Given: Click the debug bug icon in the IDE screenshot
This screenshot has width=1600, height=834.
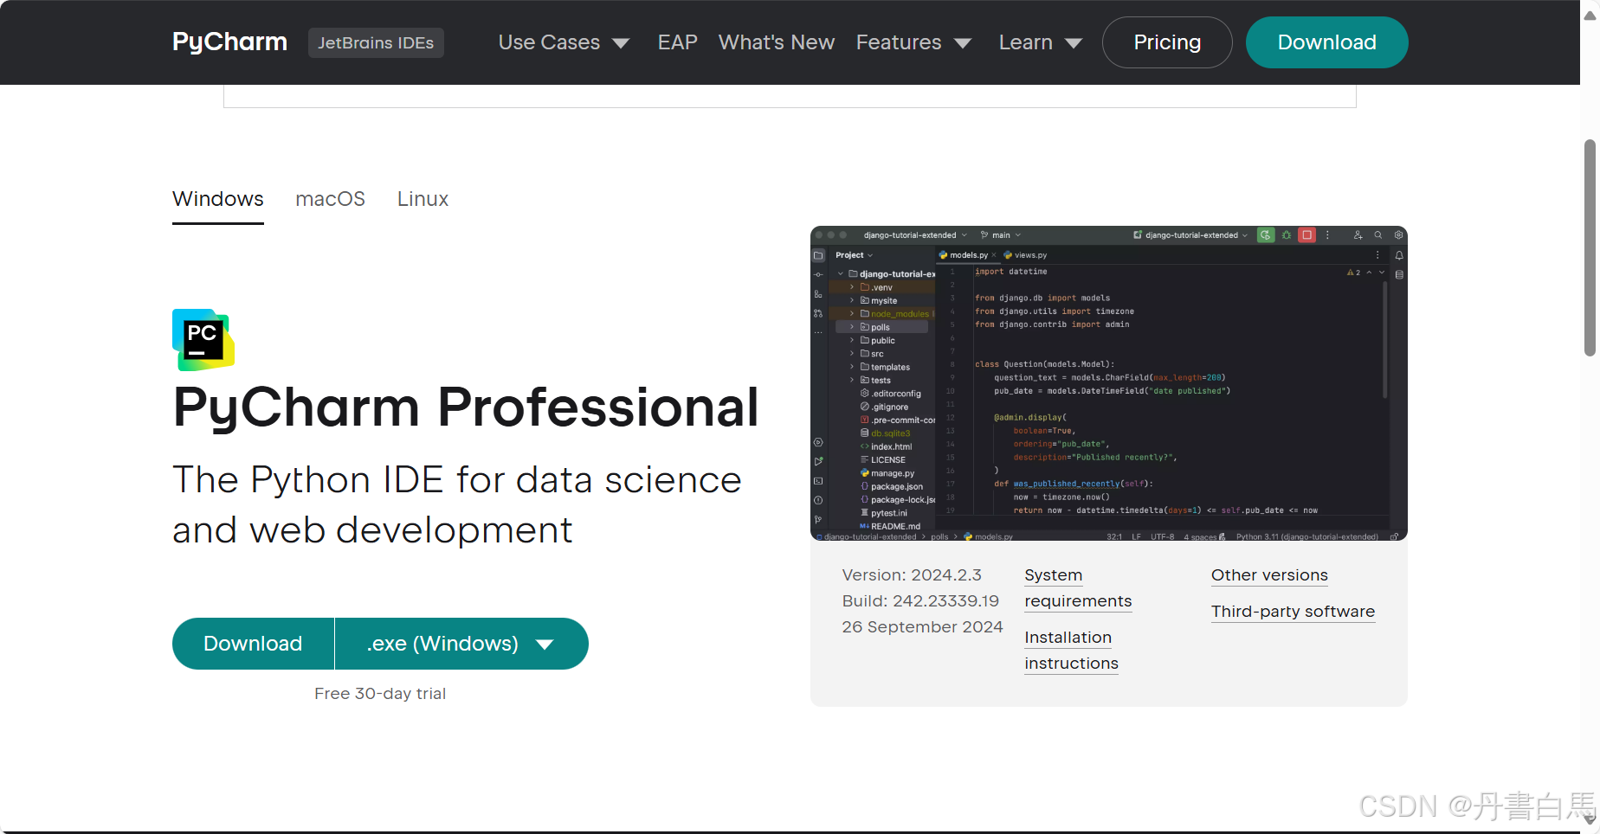Looking at the screenshot, I should click(1287, 234).
